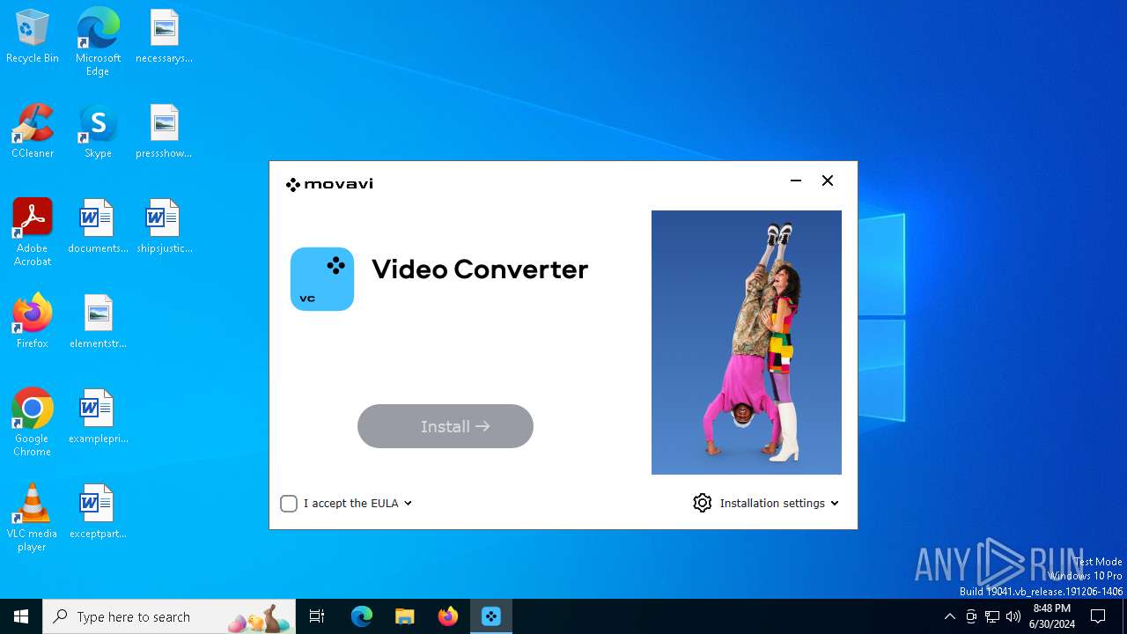Image resolution: width=1127 pixels, height=634 pixels.
Task: Click the Movavi installer taskbar button
Action: [x=491, y=616]
